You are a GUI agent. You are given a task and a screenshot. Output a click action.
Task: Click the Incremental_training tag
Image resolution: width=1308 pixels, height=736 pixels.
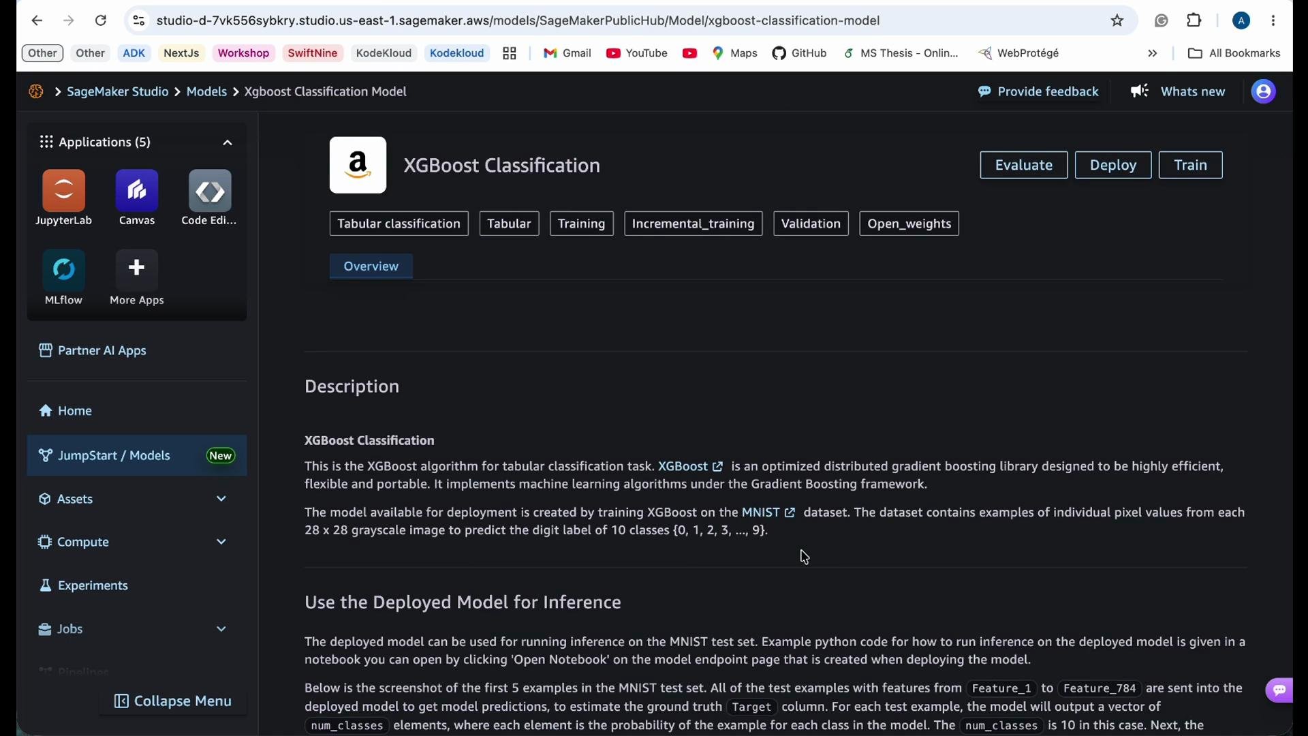point(693,224)
